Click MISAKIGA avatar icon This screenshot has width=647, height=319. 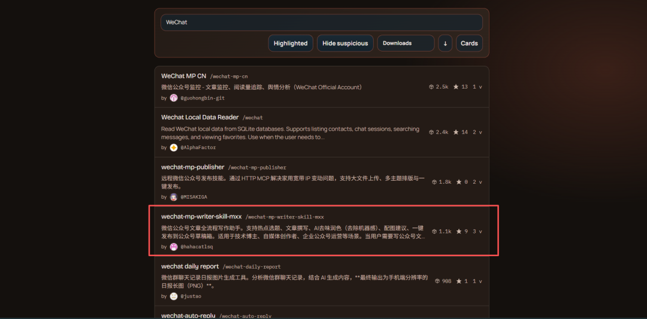pyautogui.click(x=174, y=197)
